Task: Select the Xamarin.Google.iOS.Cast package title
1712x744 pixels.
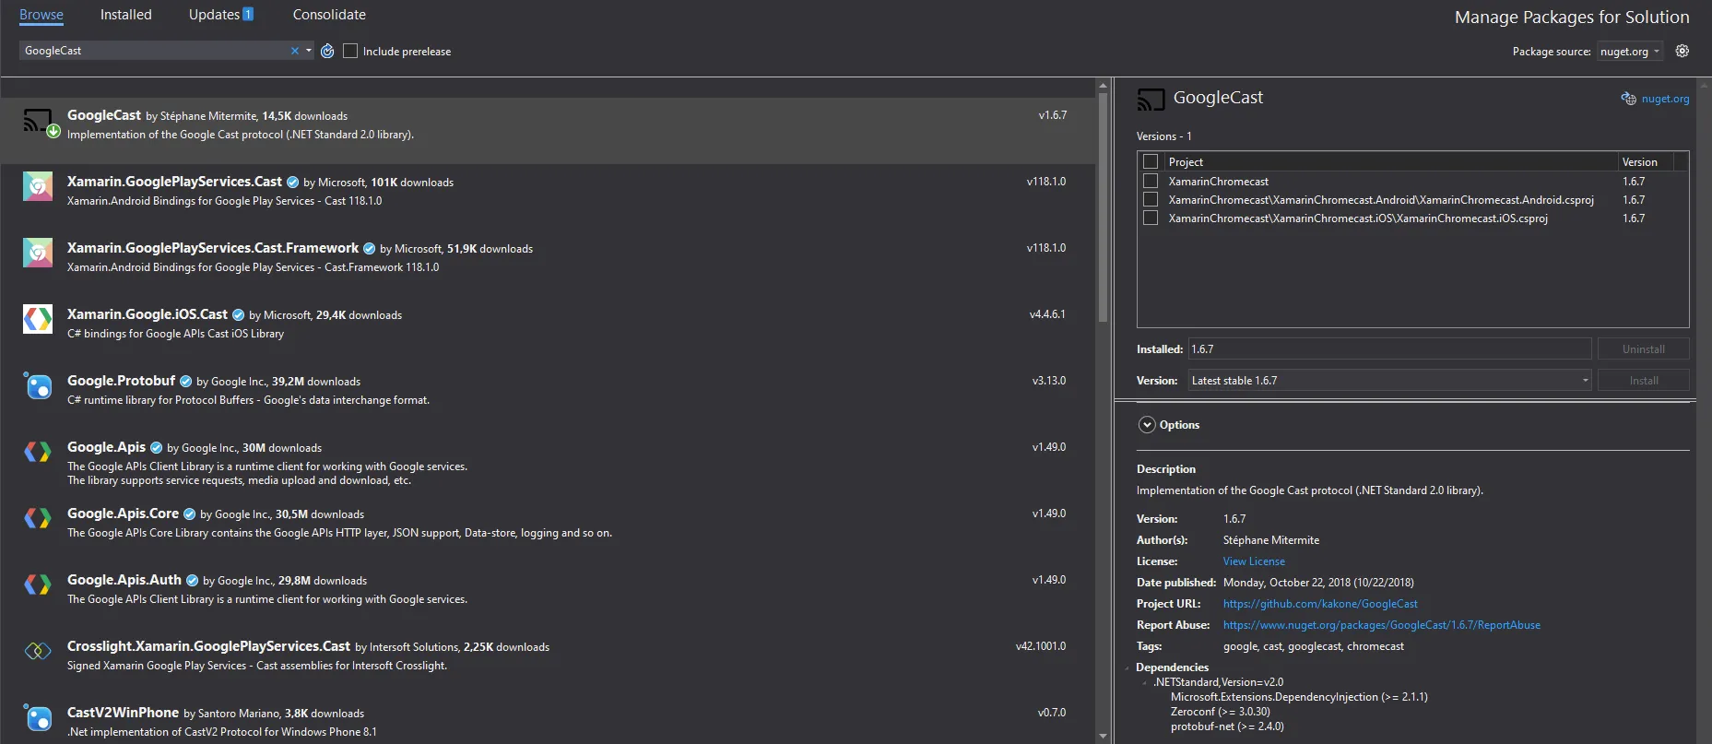Action: pos(148,314)
